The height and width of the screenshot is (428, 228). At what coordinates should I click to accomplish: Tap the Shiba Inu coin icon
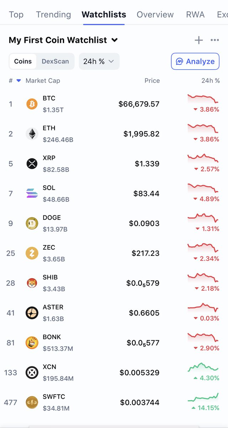pyautogui.click(x=32, y=283)
